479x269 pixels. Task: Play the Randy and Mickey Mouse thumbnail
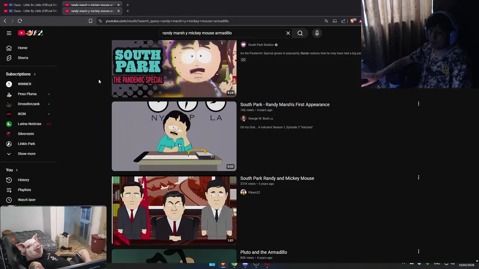click(174, 210)
